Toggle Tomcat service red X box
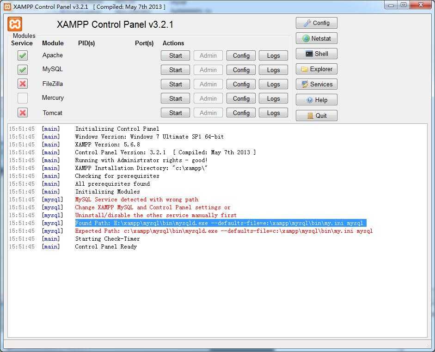This screenshot has height=352, width=435. point(23,113)
